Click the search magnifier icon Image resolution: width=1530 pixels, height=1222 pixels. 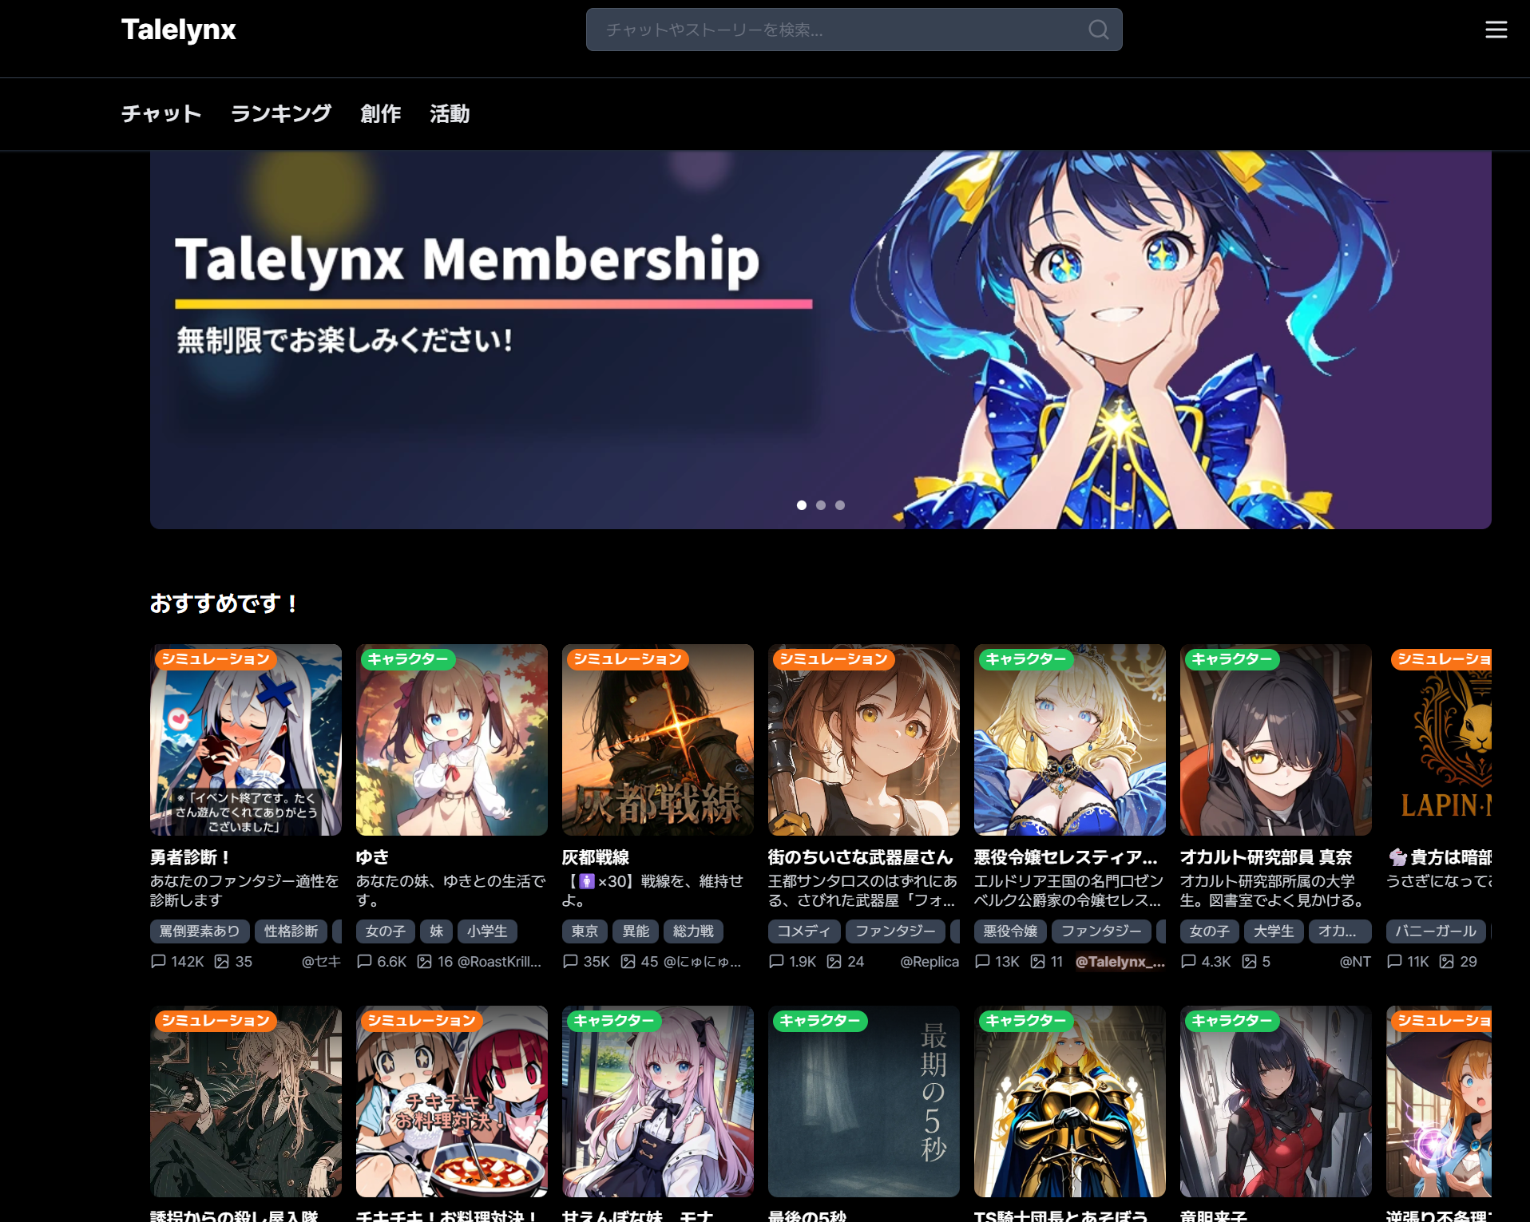click(x=1098, y=30)
